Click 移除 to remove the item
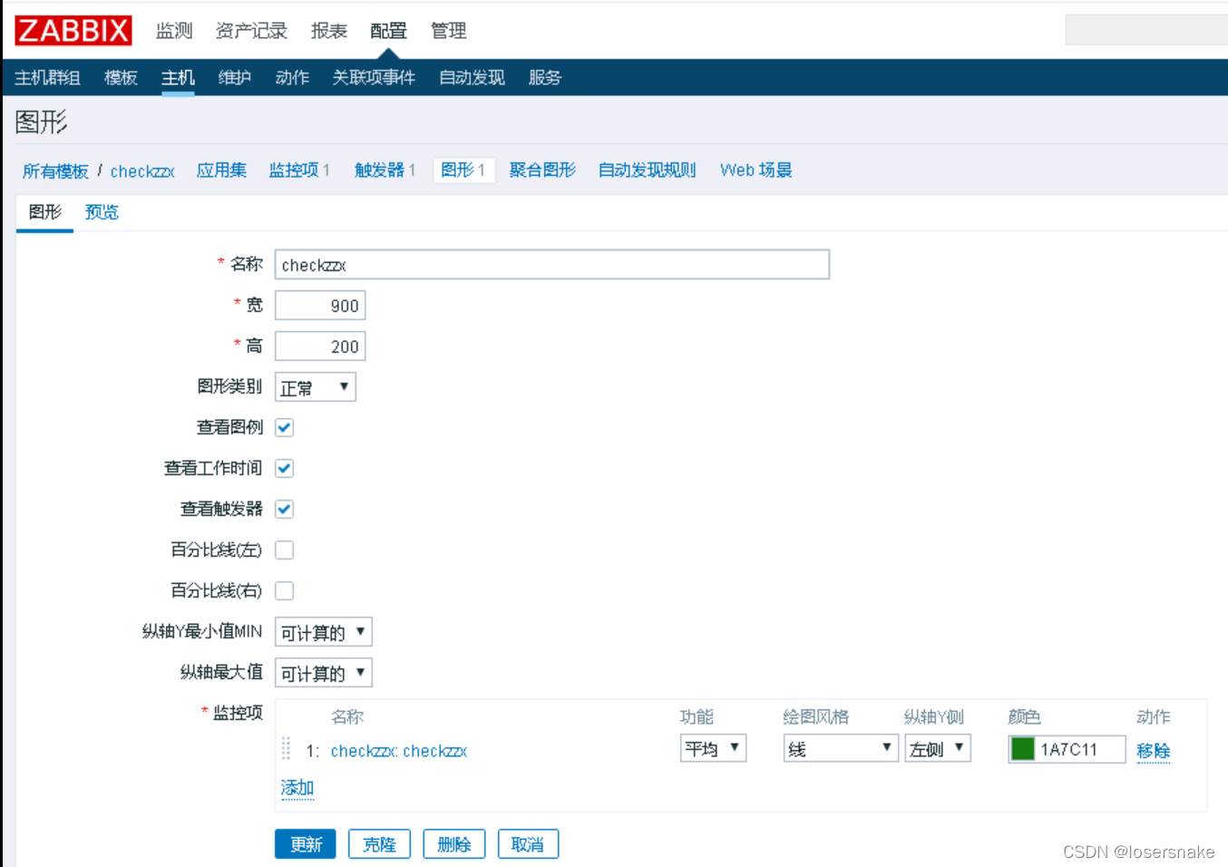Image resolution: width=1228 pixels, height=867 pixels. (1153, 751)
